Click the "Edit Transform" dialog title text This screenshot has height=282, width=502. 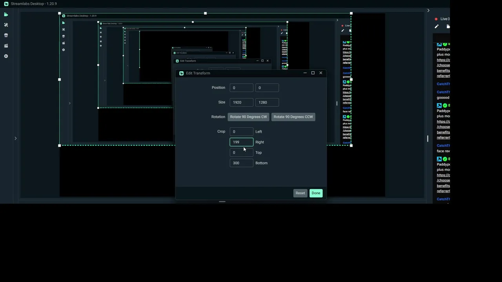[x=198, y=73]
